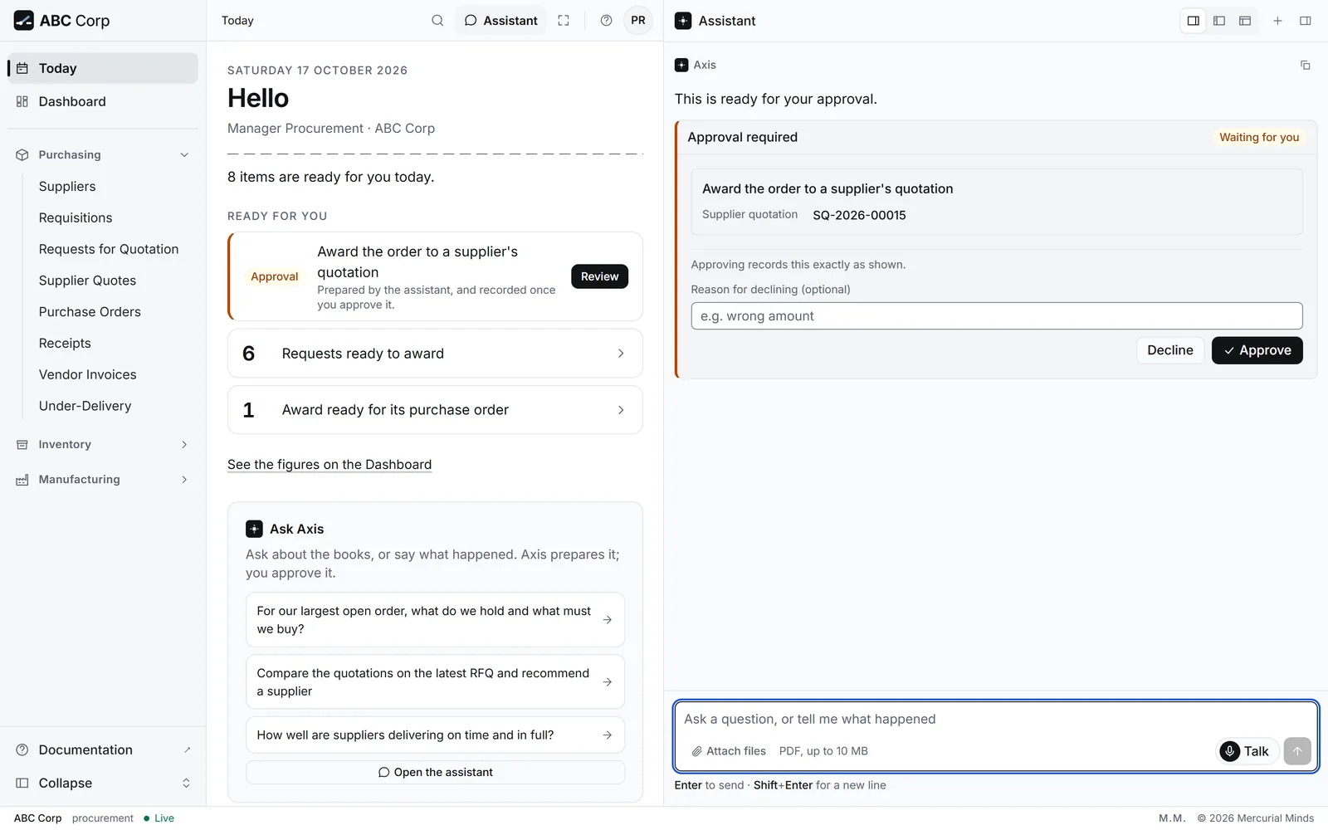This screenshot has width=1328, height=830.
Task: Follow See the figures on the Dashboard link
Action: tap(330, 465)
